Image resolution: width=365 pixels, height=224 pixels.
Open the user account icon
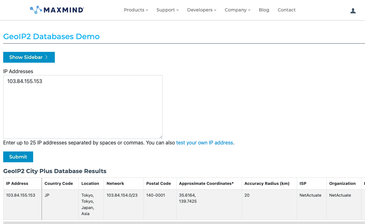point(353,11)
